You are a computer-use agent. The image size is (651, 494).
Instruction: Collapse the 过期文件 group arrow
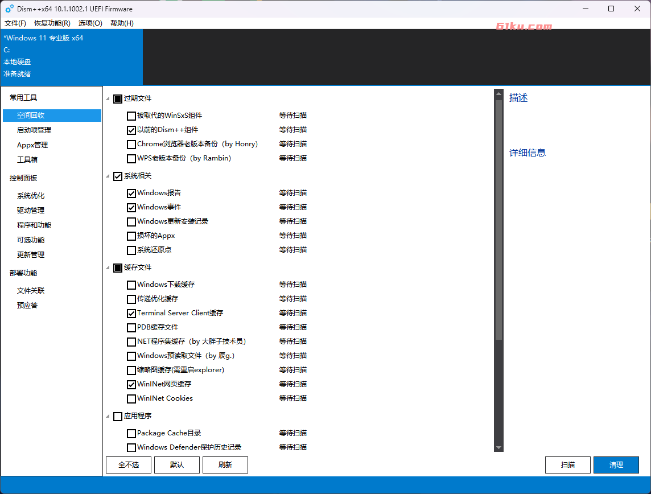[x=108, y=98]
